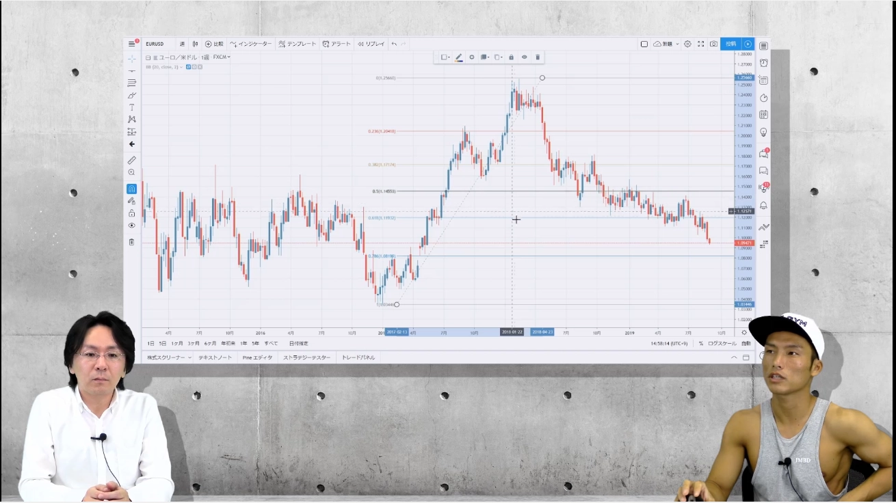The width and height of the screenshot is (896, 503).
Task: Select the trend line drawing tool
Action: (x=132, y=70)
